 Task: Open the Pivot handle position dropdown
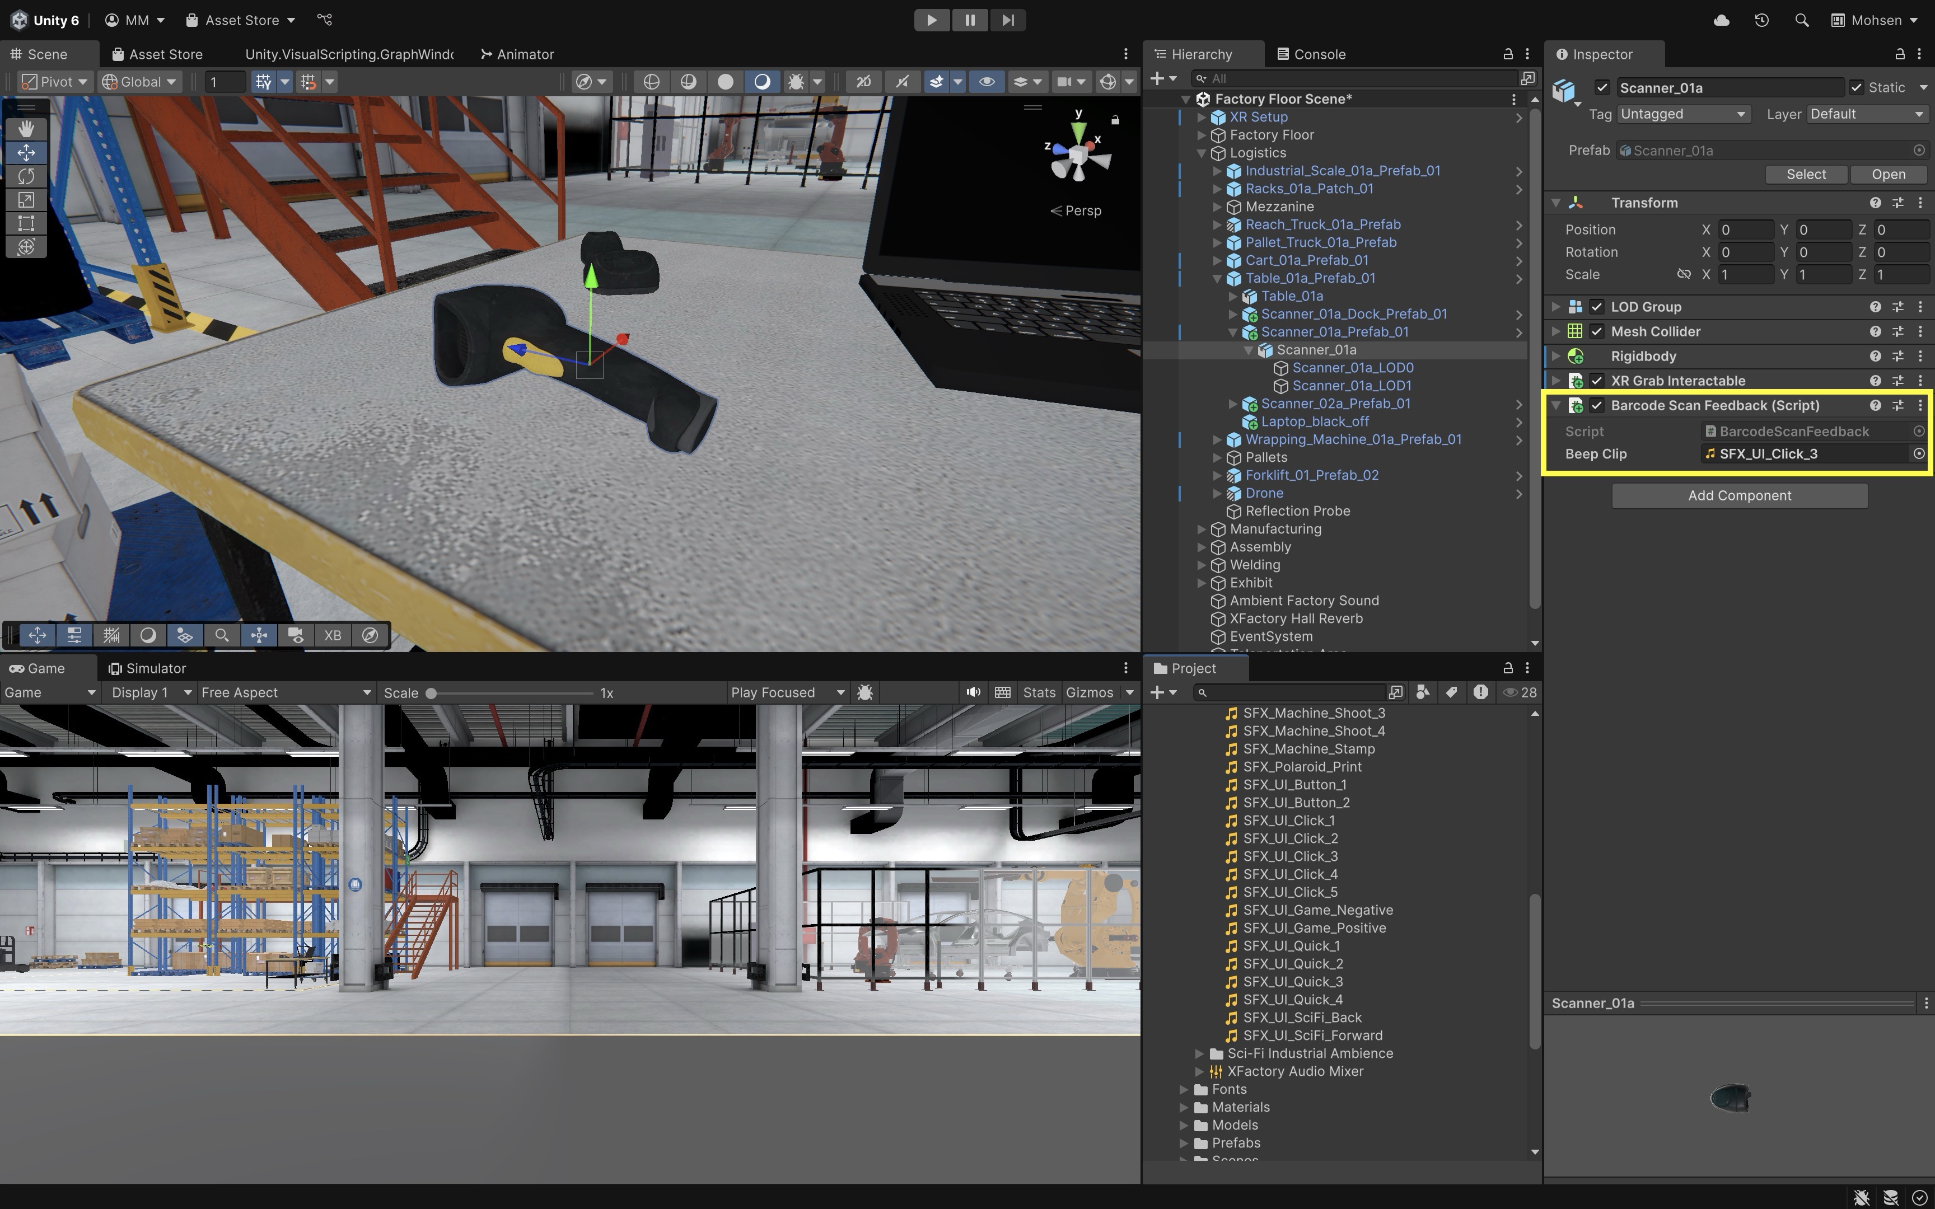click(55, 82)
